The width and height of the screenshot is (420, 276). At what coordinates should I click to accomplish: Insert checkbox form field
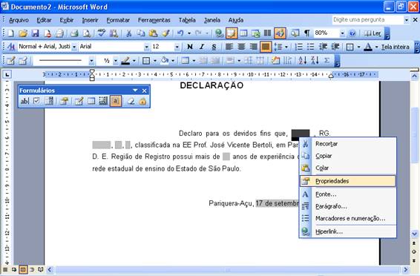pos(36,101)
